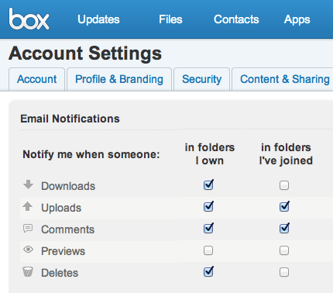Click the Comments row label
This screenshot has width=333, height=293.
[x=68, y=229]
